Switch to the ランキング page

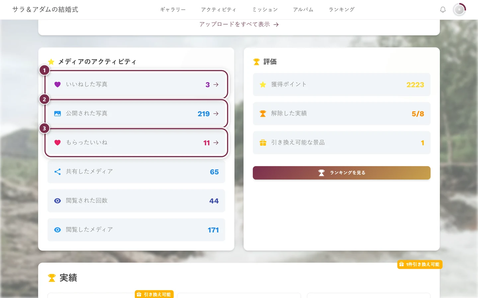[342, 10]
